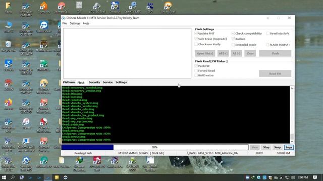
Task: Open the Sigmakey desktop shortcut
Action: click(x=44, y=8)
